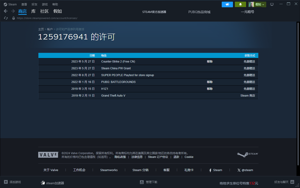This screenshot has width=300, height=188.
Task: Go to 帐户 breadcrumb
Action: pyautogui.click(x=50, y=29)
